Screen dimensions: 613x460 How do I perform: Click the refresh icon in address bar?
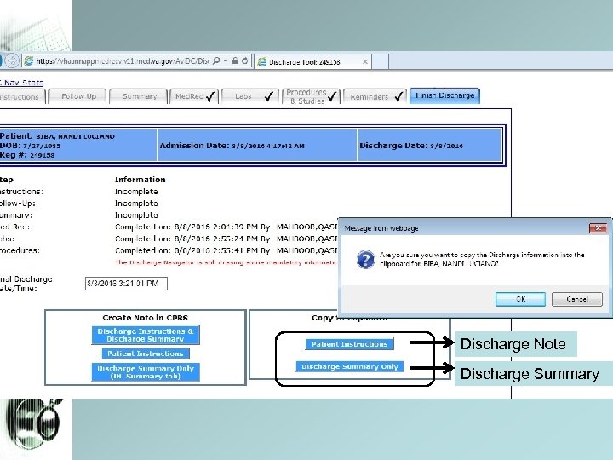(244, 60)
